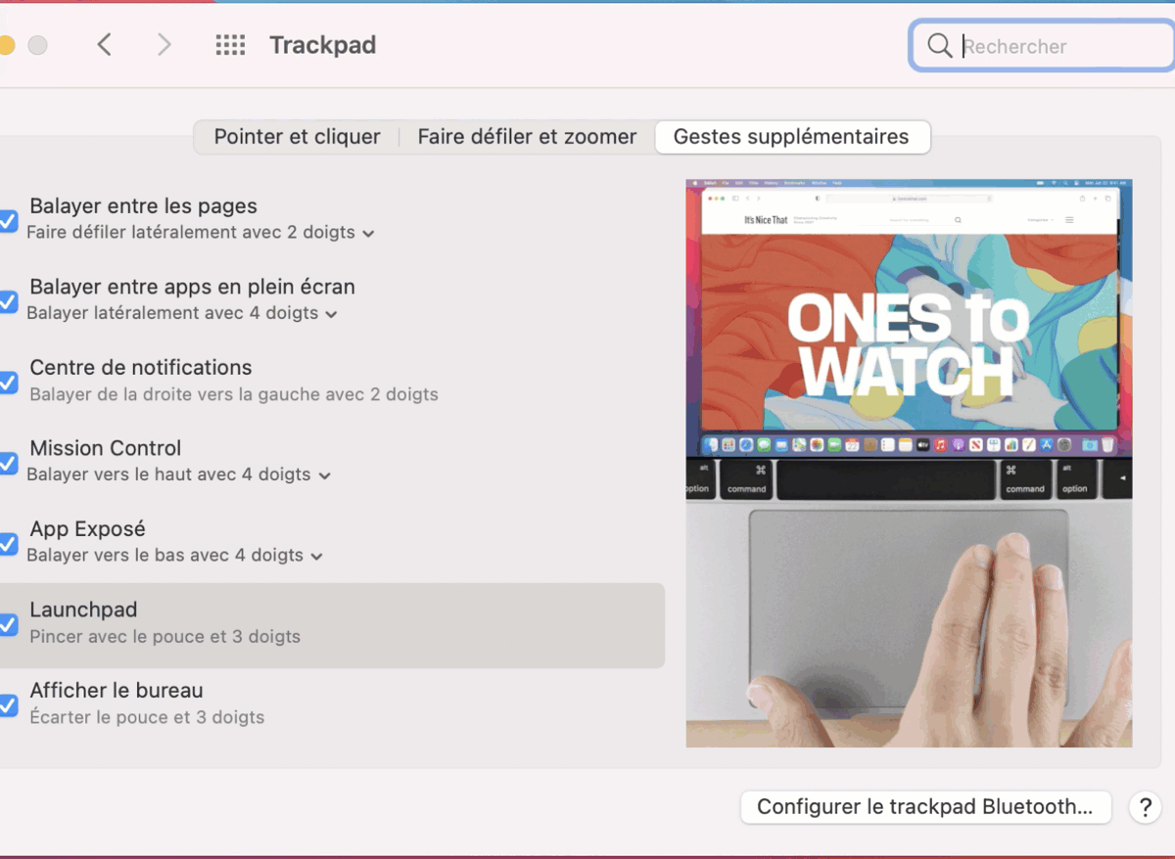Open dropdown Balayer vers le bas avec 4 doigts
Viewport: 1175px width, 859px height.
tap(174, 555)
